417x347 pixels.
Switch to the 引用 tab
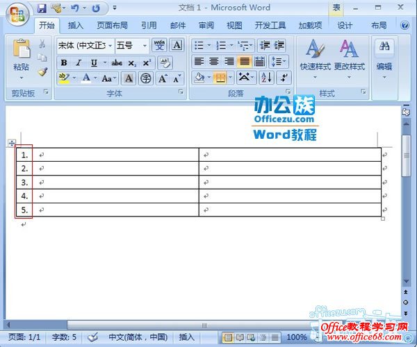coord(149,26)
